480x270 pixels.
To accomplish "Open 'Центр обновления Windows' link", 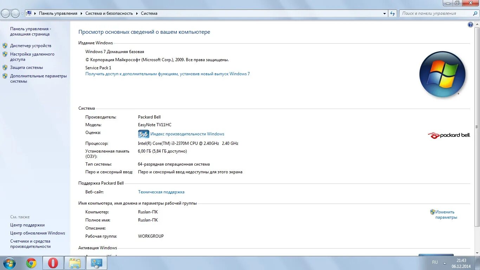I will click(38, 233).
